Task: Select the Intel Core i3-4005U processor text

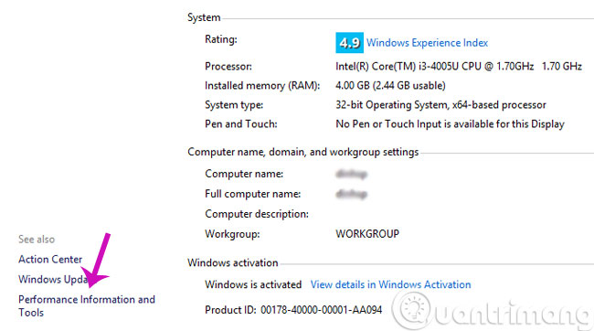Action: click(459, 67)
